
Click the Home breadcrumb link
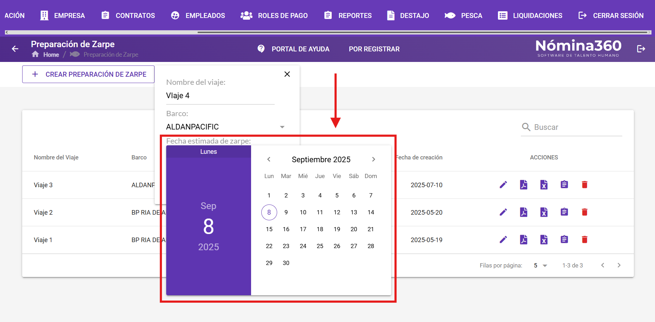pos(51,55)
